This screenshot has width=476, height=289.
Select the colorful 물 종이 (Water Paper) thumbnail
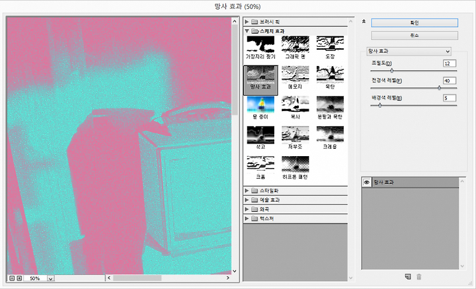tap(260, 104)
